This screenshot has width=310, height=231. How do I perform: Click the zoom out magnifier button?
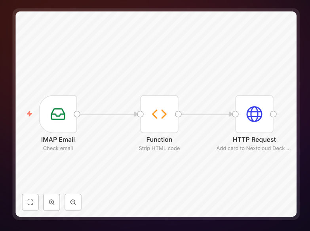pos(73,202)
